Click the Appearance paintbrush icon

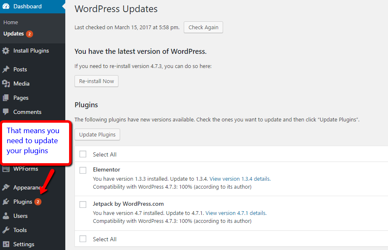click(x=6, y=187)
